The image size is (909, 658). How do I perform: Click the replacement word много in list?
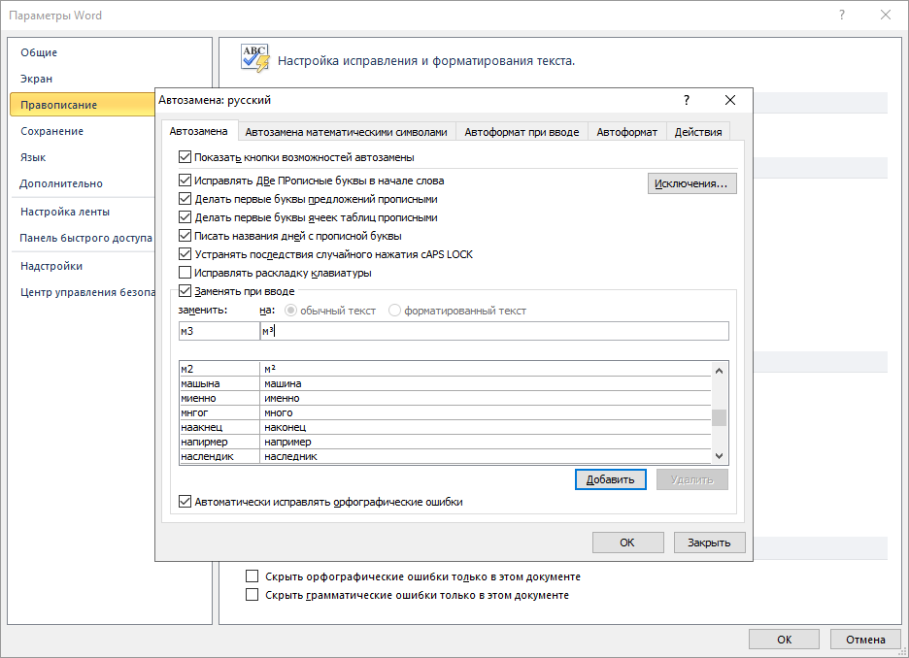[279, 413]
